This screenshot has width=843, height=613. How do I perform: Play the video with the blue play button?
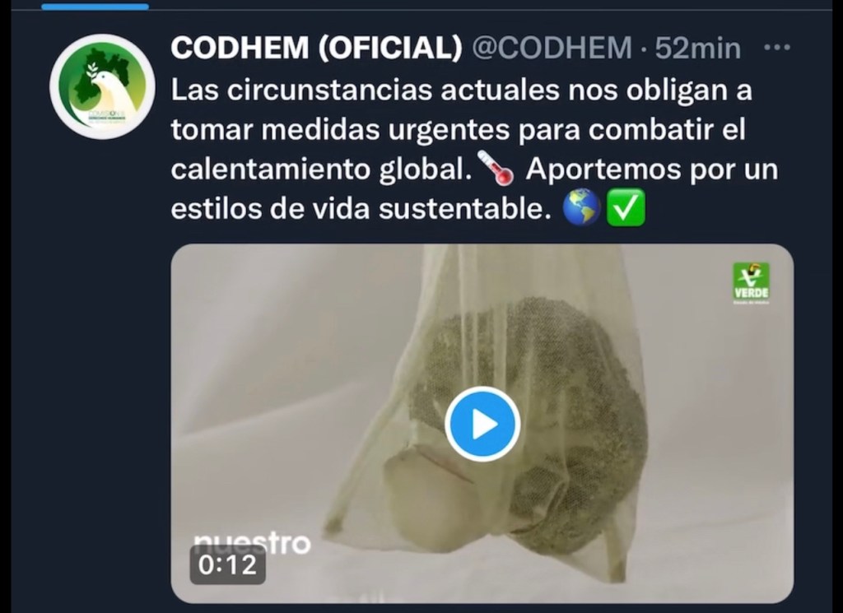[x=482, y=425]
